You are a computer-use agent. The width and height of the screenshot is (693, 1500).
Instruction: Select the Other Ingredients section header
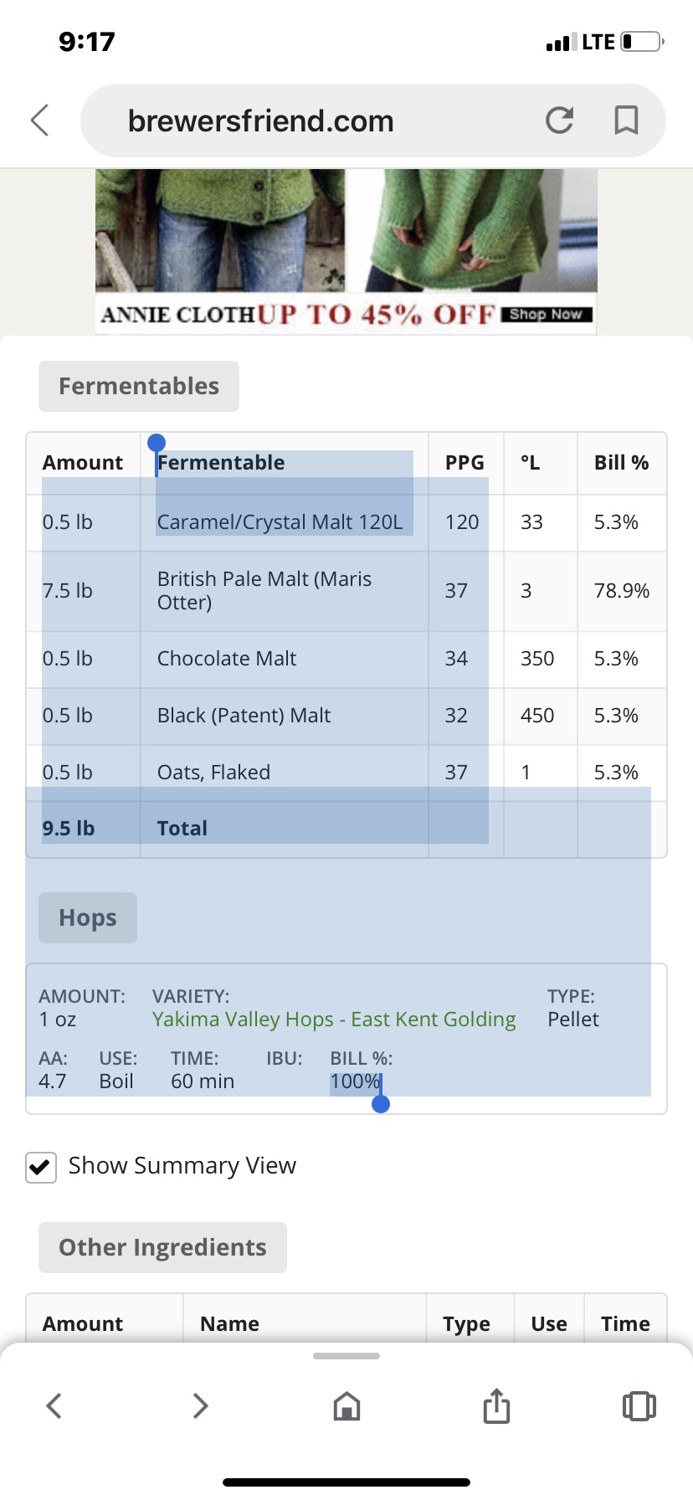click(162, 1247)
